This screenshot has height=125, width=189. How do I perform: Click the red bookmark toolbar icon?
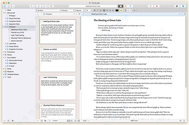point(157,6)
